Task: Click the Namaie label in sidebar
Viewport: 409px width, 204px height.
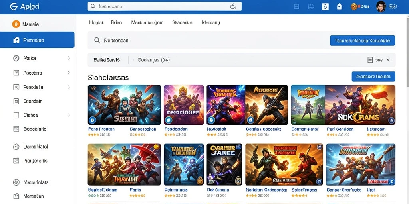Action: 30,24
